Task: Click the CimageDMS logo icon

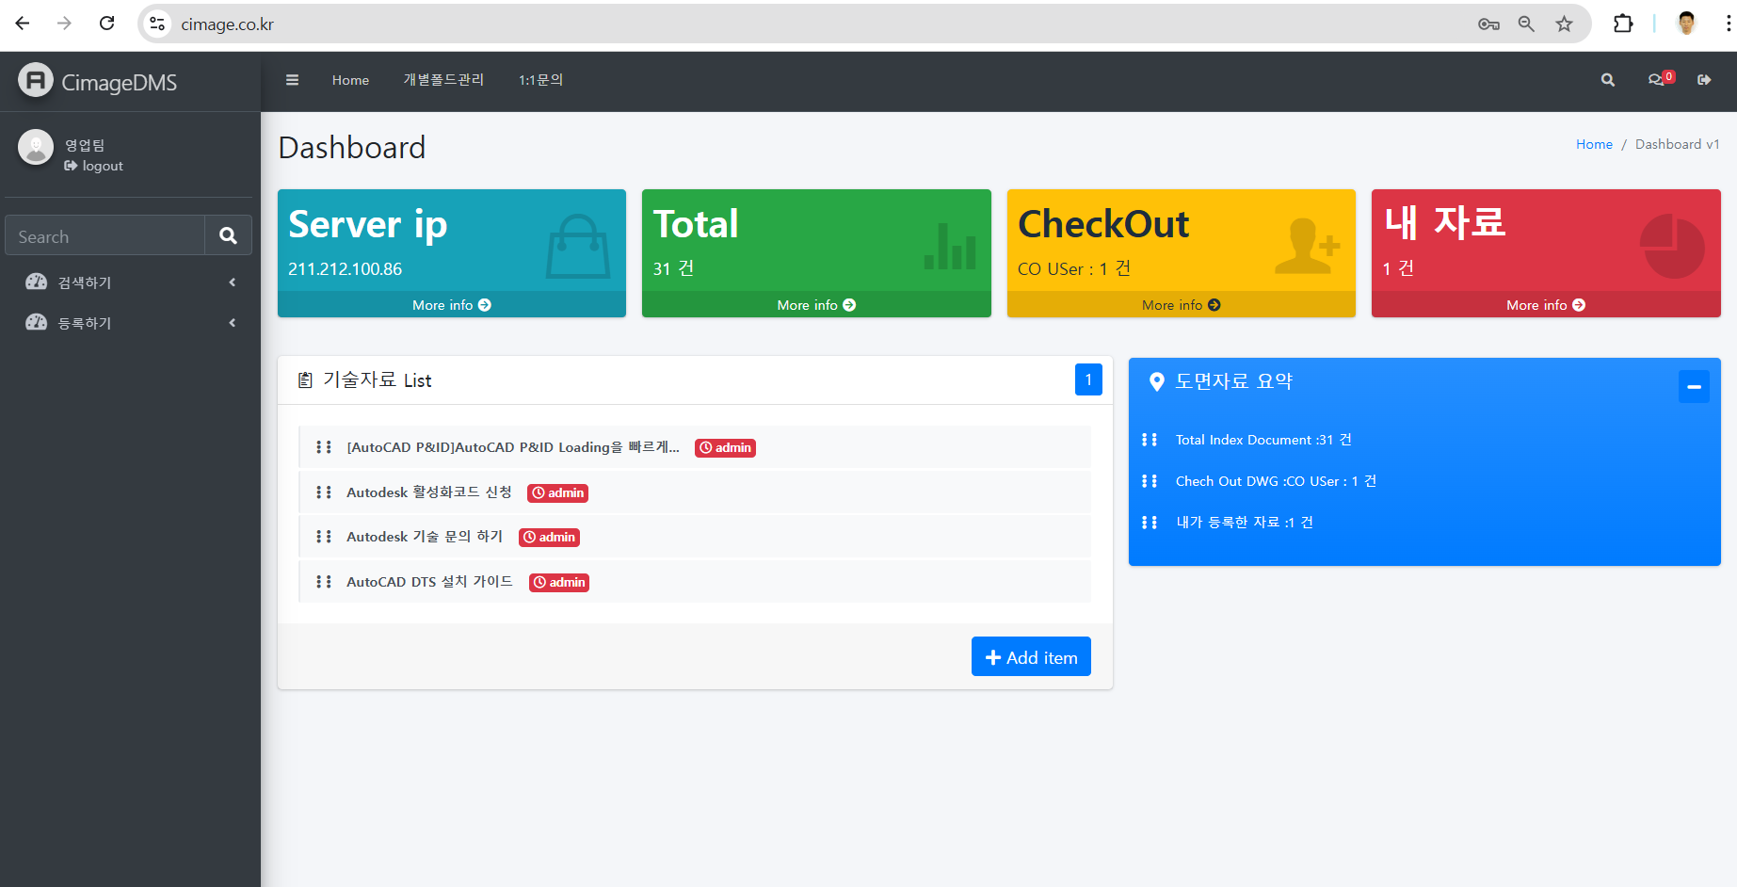Action: pyautogui.click(x=36, y=81)
